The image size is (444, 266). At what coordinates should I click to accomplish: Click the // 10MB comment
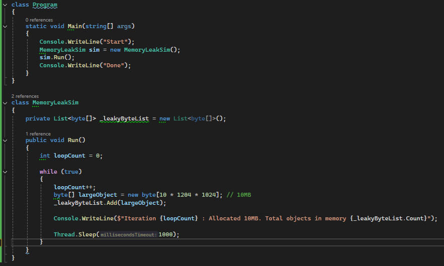pos(237,195)
